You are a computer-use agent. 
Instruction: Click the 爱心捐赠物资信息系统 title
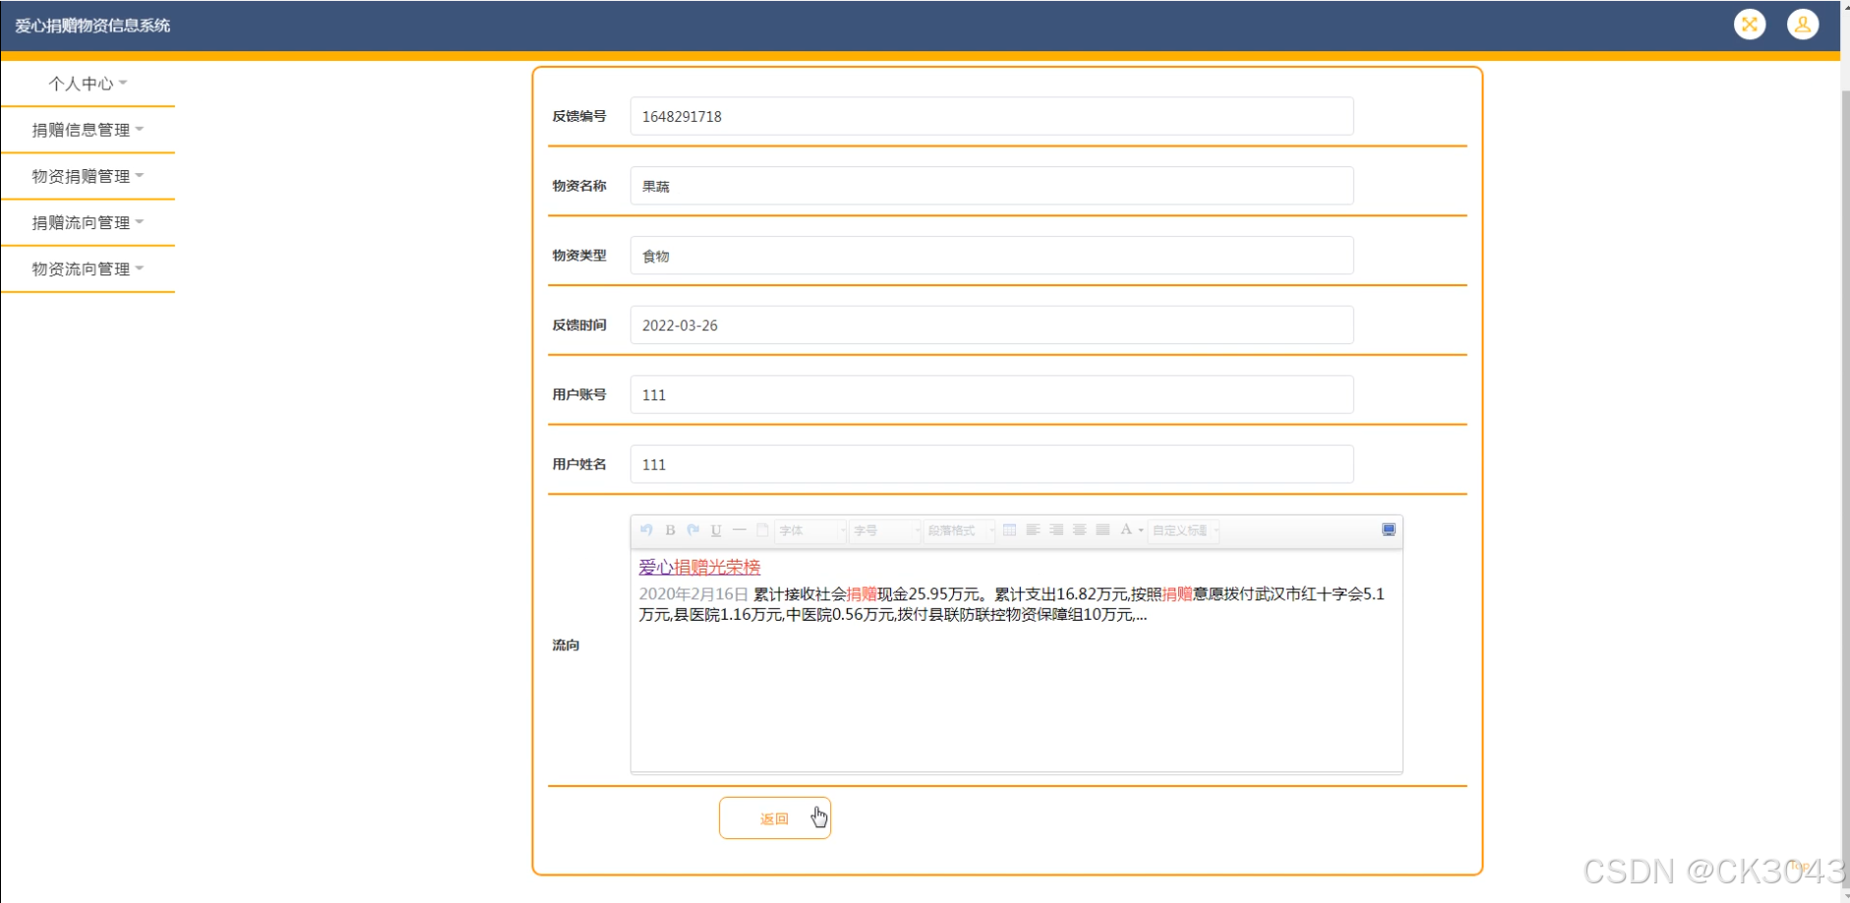tap(92, 26)
